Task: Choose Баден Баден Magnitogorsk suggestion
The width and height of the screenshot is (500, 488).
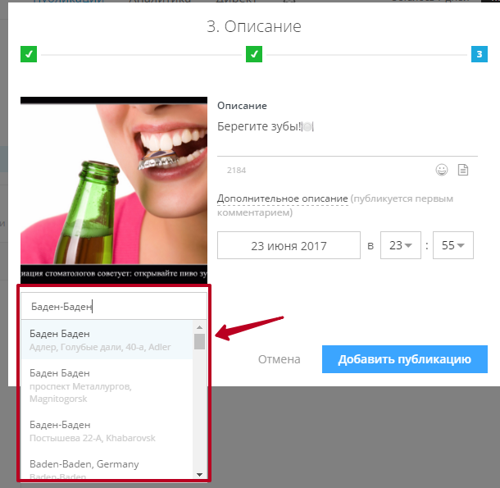Action: click(107, 385)
